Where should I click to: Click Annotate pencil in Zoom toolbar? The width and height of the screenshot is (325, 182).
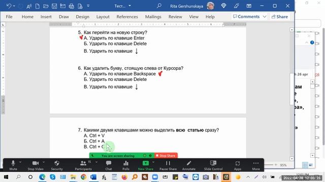[188, 165]
